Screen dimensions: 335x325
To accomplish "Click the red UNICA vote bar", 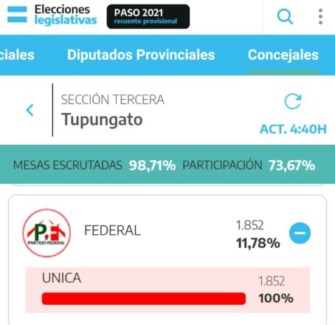I will tap(144, 298).
